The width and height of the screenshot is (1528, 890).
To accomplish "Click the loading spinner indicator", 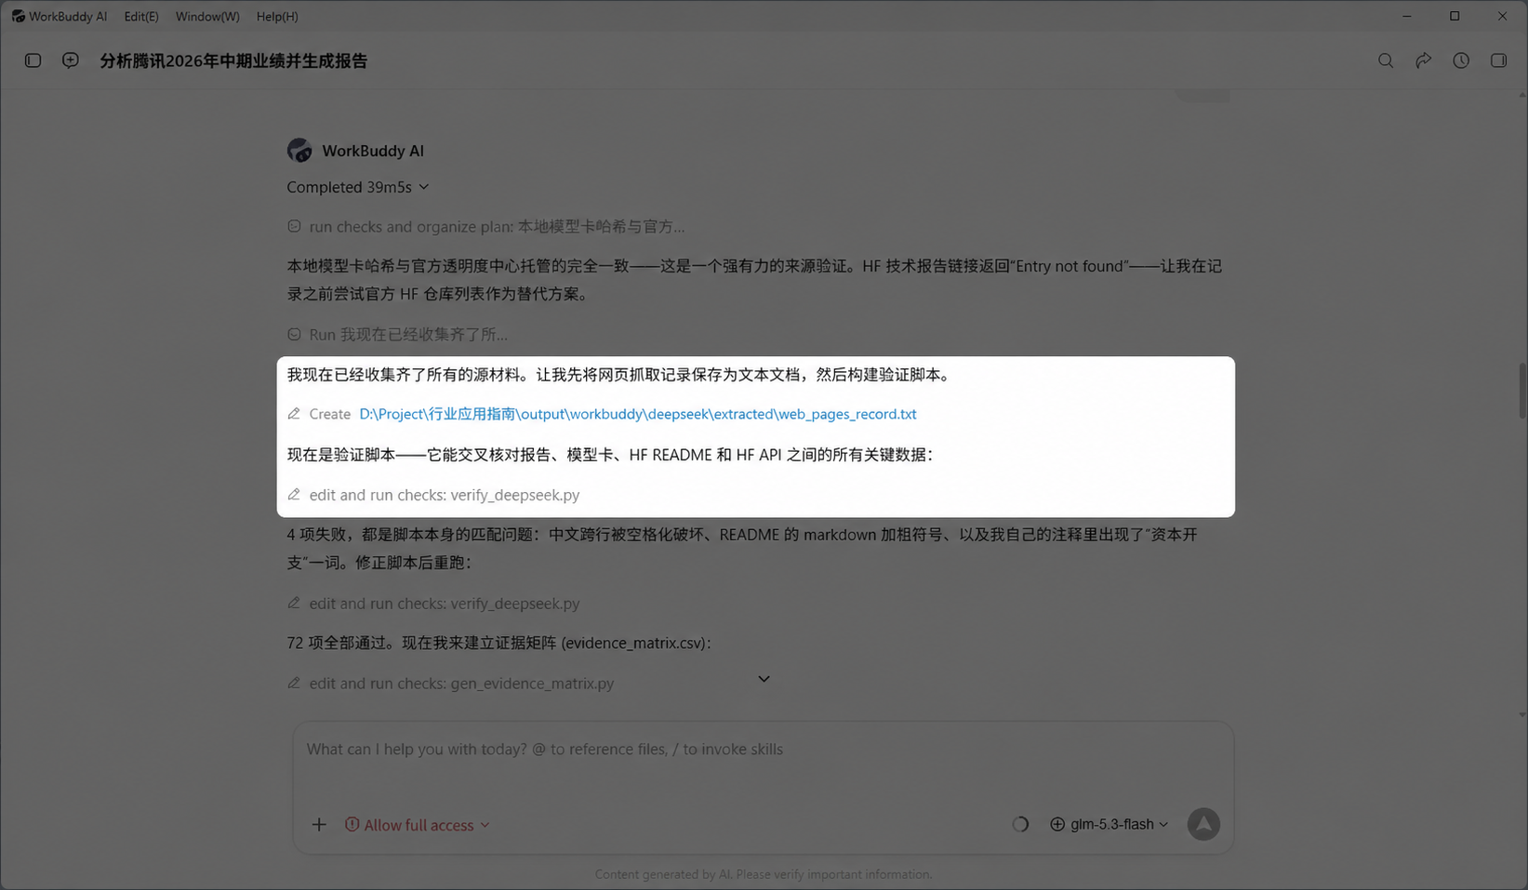I will [x=1020, y=824].
